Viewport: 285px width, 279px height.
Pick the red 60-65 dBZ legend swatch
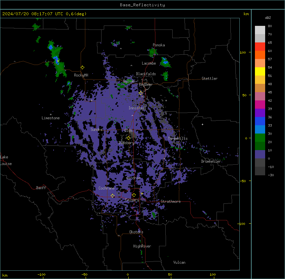click(x=260, y=47)
